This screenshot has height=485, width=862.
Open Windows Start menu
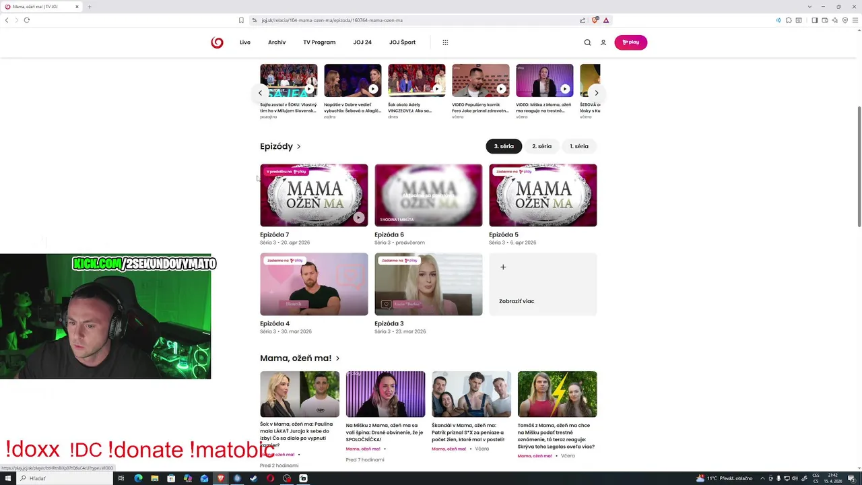click(7, 478)
